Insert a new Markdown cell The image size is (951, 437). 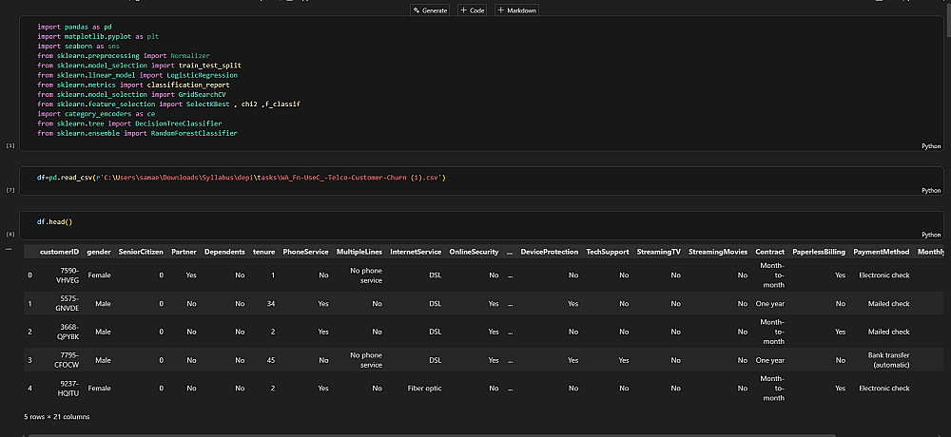coord(515,9)
